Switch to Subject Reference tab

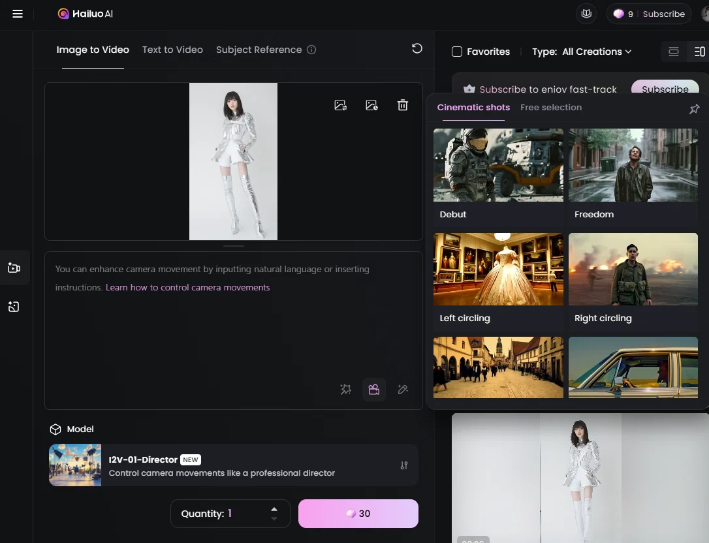[x=259, y=50]
